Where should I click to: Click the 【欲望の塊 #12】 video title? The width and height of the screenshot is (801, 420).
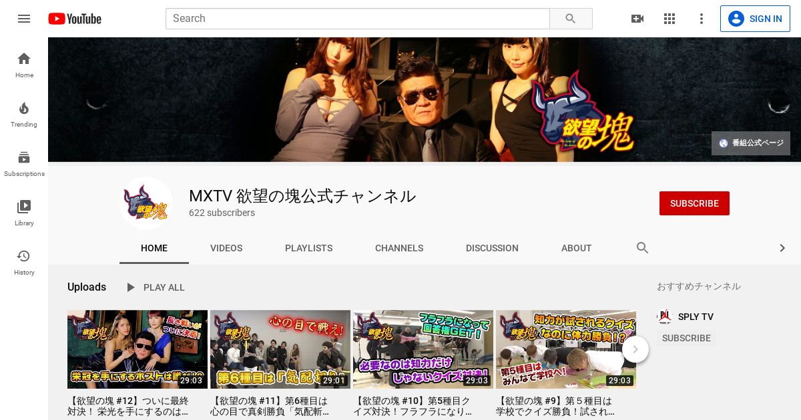click(129, 407)
